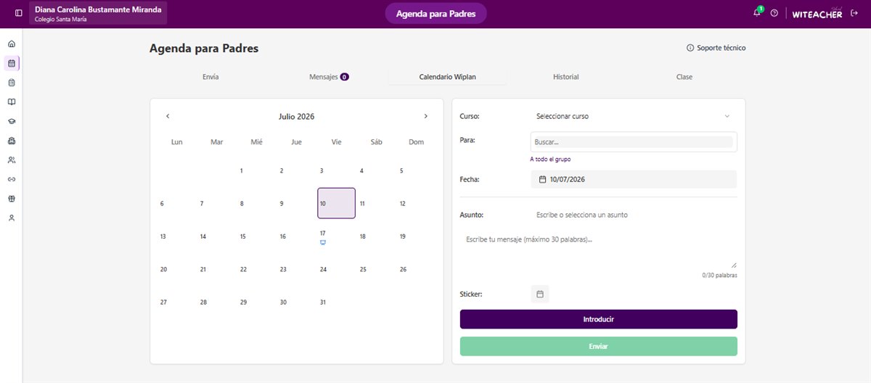The height and width of the screenshot is (383, 871).
Task: Open the help question mark icon
Action: pyautogui.click(x=774, y=13)
